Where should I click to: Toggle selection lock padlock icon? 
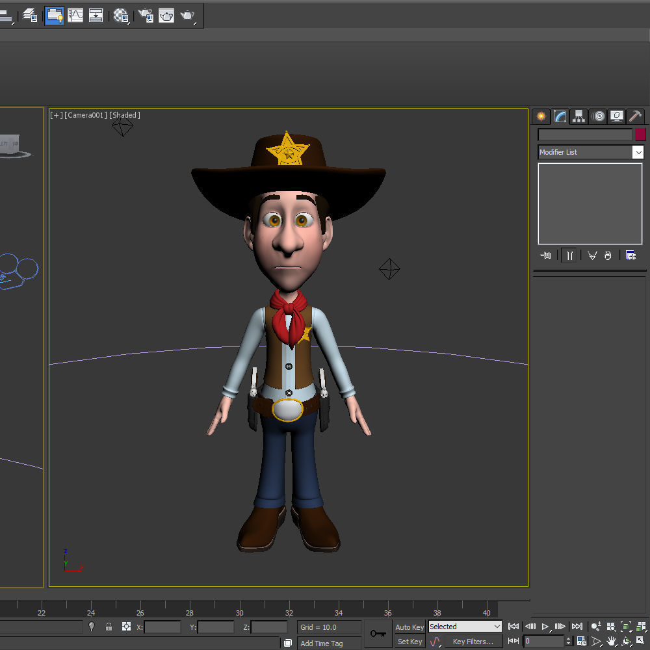109,627
